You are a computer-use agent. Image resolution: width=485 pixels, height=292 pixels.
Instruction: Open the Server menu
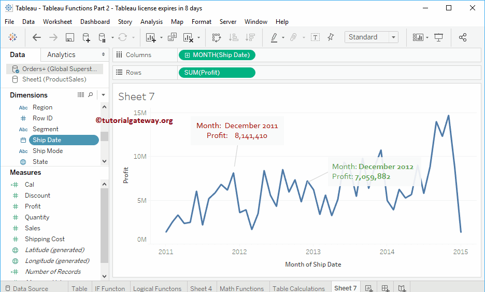point(228,22)
